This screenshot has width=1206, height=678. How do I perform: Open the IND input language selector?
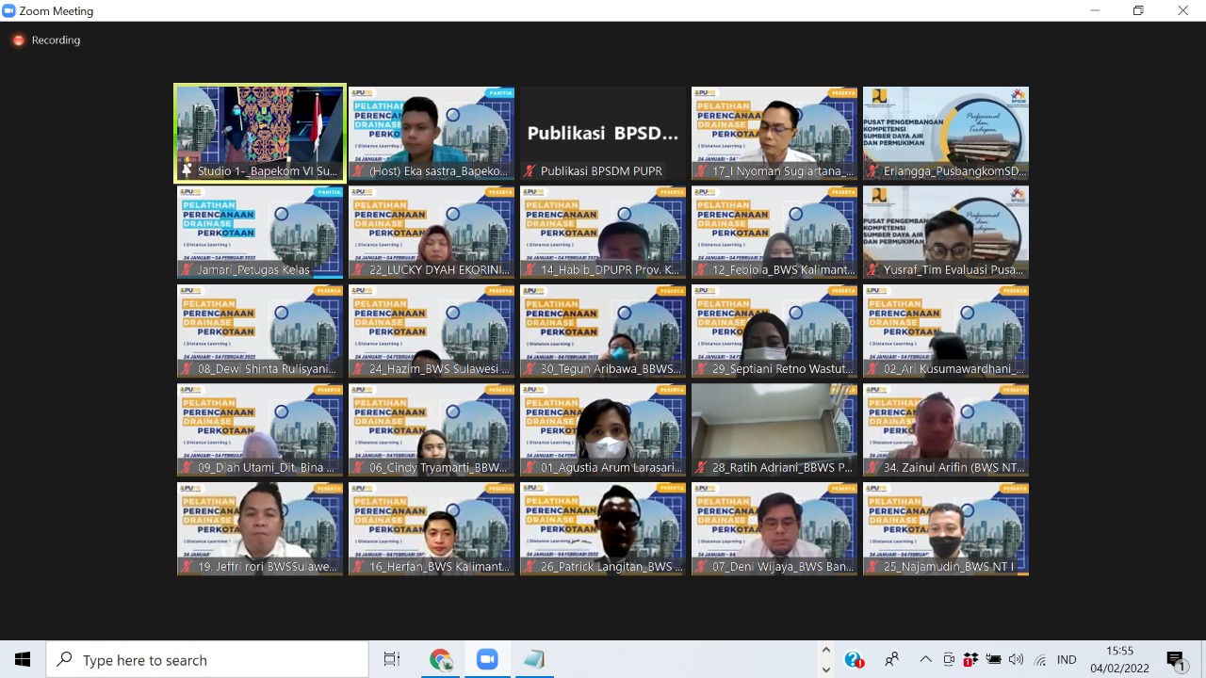pos(1067,659)
